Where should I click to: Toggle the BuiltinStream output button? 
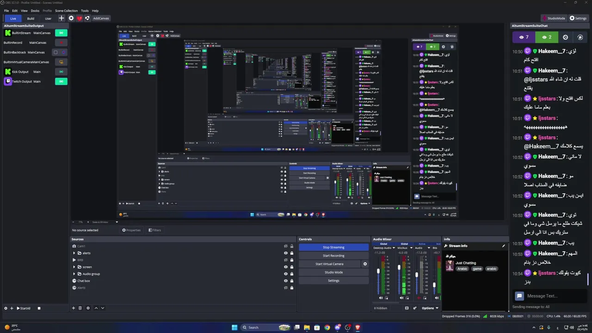61,33
